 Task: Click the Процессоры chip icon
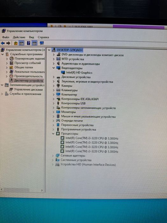[x=58, y=133]
